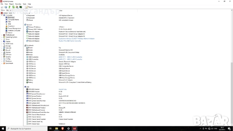233x131 pixels.
Task: Click the Windows Start button
Action: click(3, 128)
